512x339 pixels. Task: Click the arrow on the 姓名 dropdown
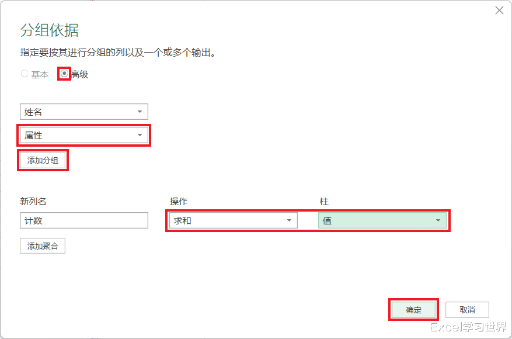(140, 112)
